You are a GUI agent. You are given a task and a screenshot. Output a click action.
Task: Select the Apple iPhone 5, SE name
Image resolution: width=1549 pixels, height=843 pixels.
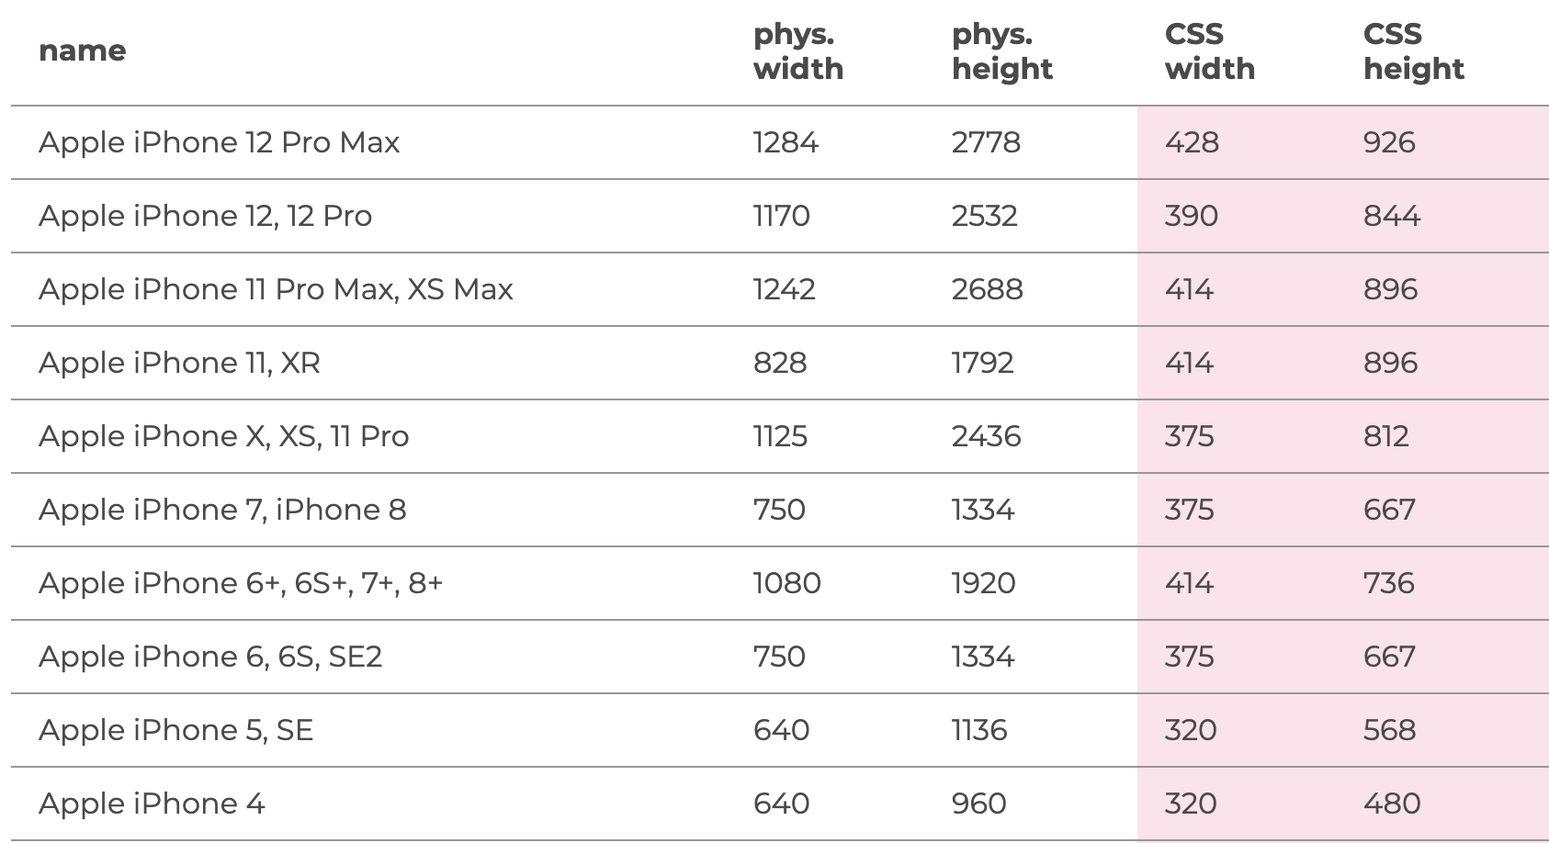click(175, 730)
